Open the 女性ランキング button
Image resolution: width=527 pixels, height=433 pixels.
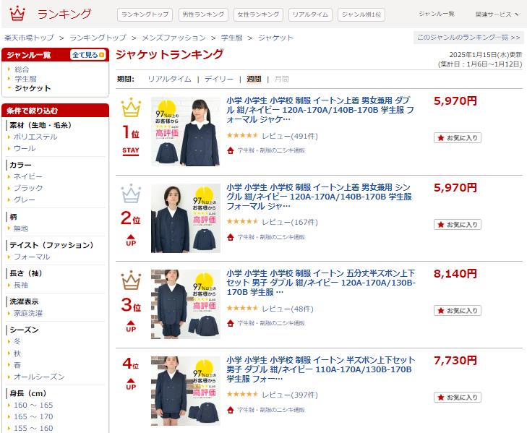(x=258, y=14)
